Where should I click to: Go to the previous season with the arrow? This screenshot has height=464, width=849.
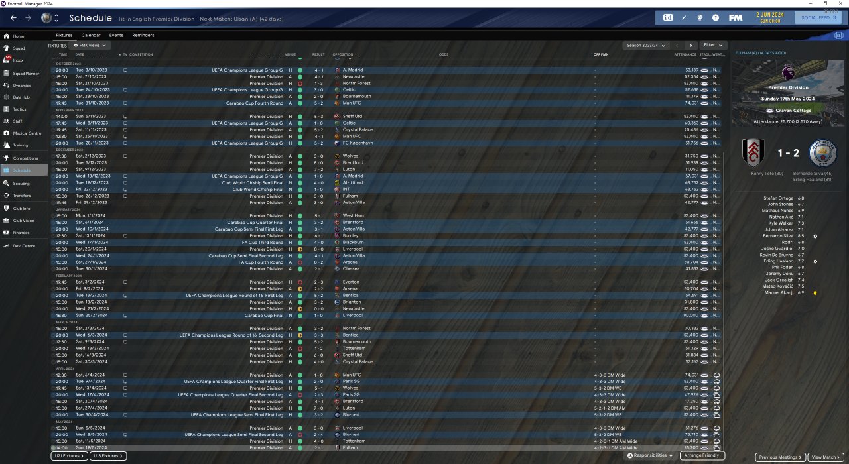pyautogui.click(x=677, y=46)
